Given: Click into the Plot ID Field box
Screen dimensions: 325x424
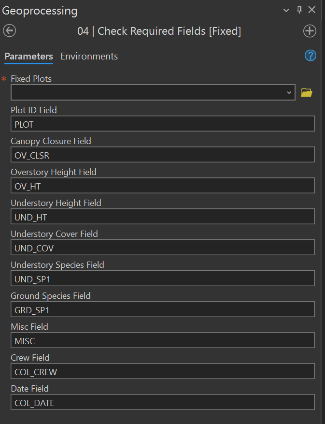Looking at the screenshot, I should [x=162, y=124].
